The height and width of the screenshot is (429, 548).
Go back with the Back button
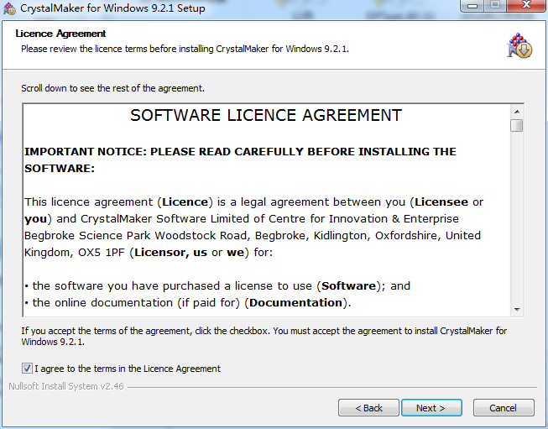click(x=368, y=408)
